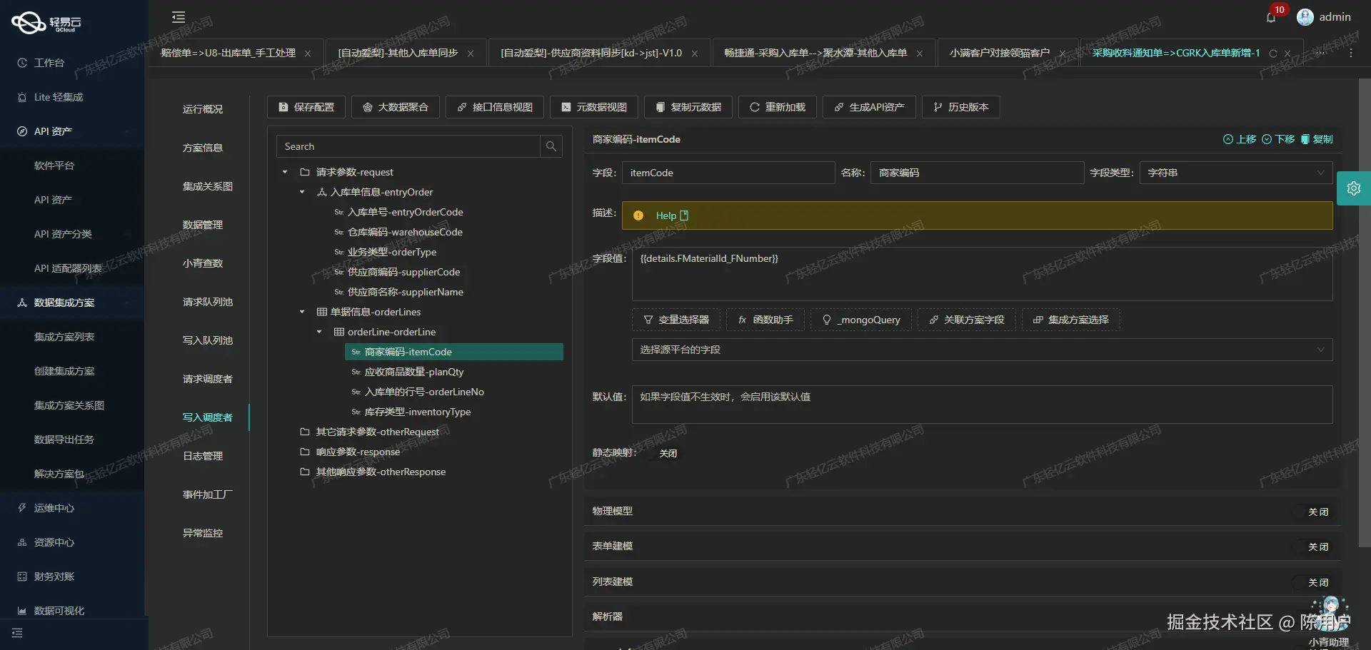Move field down with 下移
The height and width of the screenshot is (650, 1371).
1278,139
